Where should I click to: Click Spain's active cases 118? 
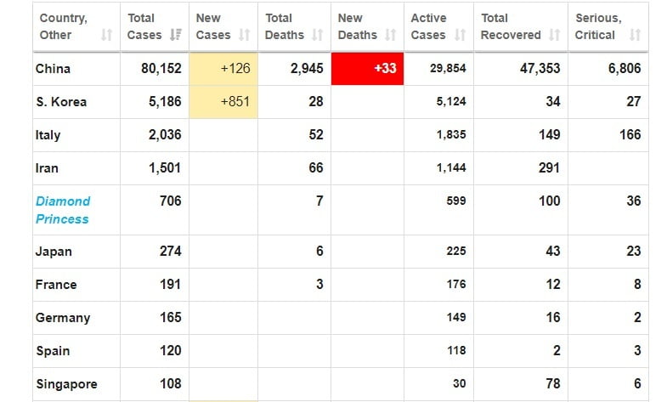click(x=456, y=351)
